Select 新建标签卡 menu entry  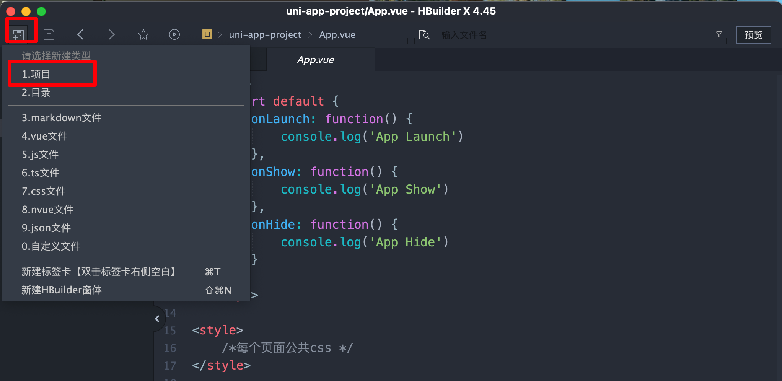(x=126, y=272)
